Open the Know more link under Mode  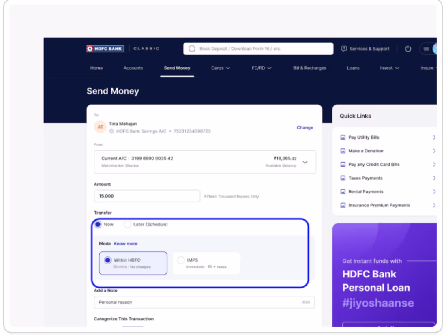125,243
